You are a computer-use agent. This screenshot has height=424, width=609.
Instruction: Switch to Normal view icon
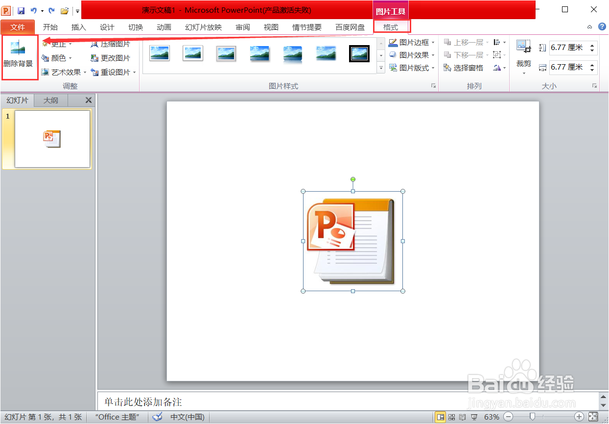441,417
